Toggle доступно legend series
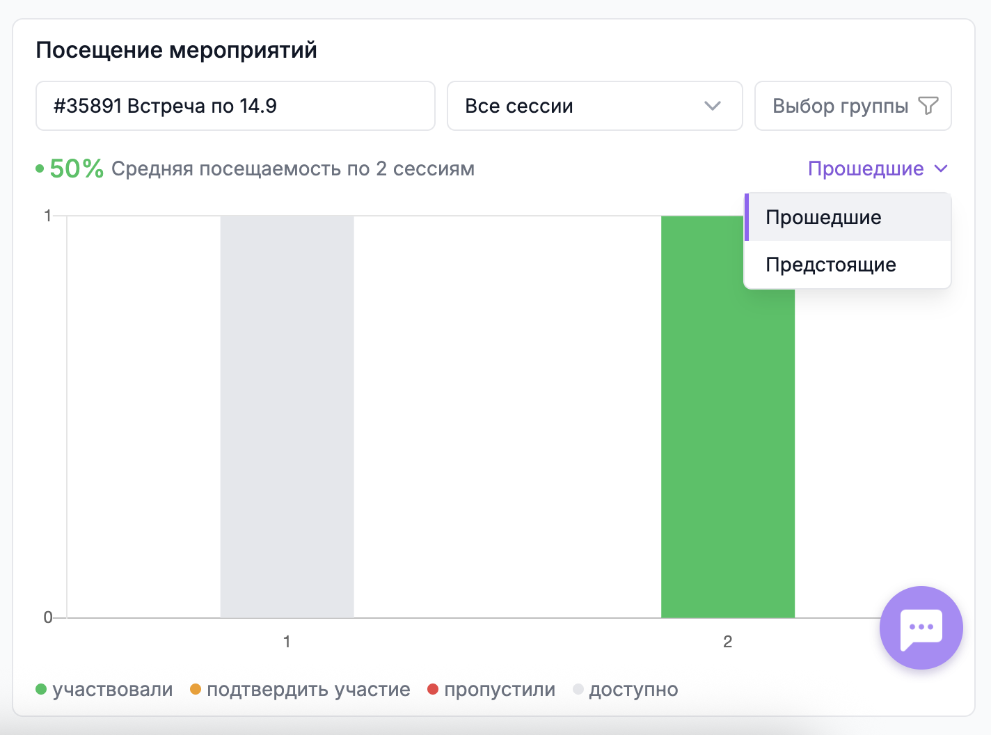Image resolution: width=991 pixels, height=735 pixels. coord(625,690)
